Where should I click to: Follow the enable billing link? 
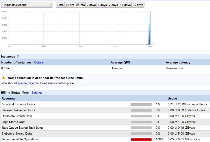pos(27,83)
